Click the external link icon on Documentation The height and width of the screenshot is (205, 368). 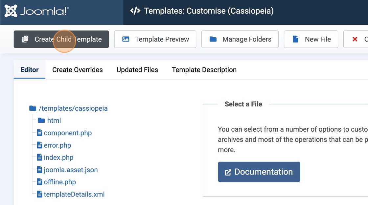point(228,172)
